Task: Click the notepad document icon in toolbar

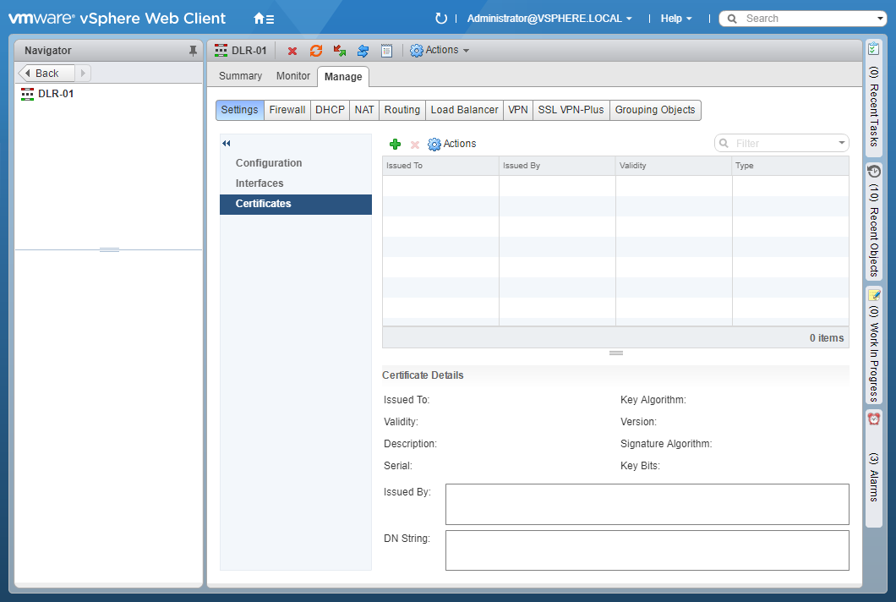Action: click(x=386, y=51)
